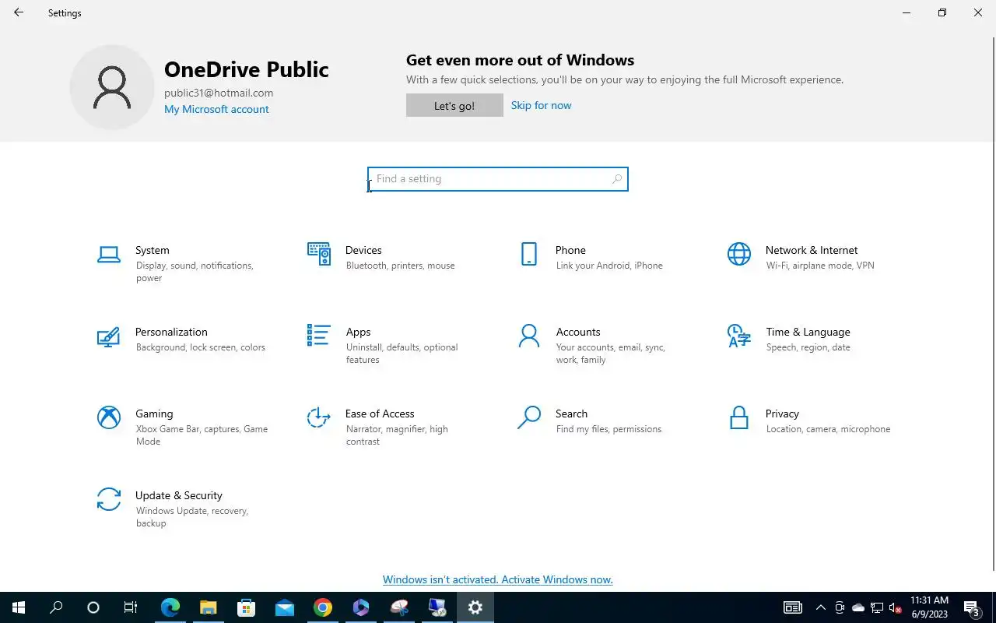Click the Skip for now link
This screenshot has height=623, width=996.
pyautogui.click(x=541, y=105)
